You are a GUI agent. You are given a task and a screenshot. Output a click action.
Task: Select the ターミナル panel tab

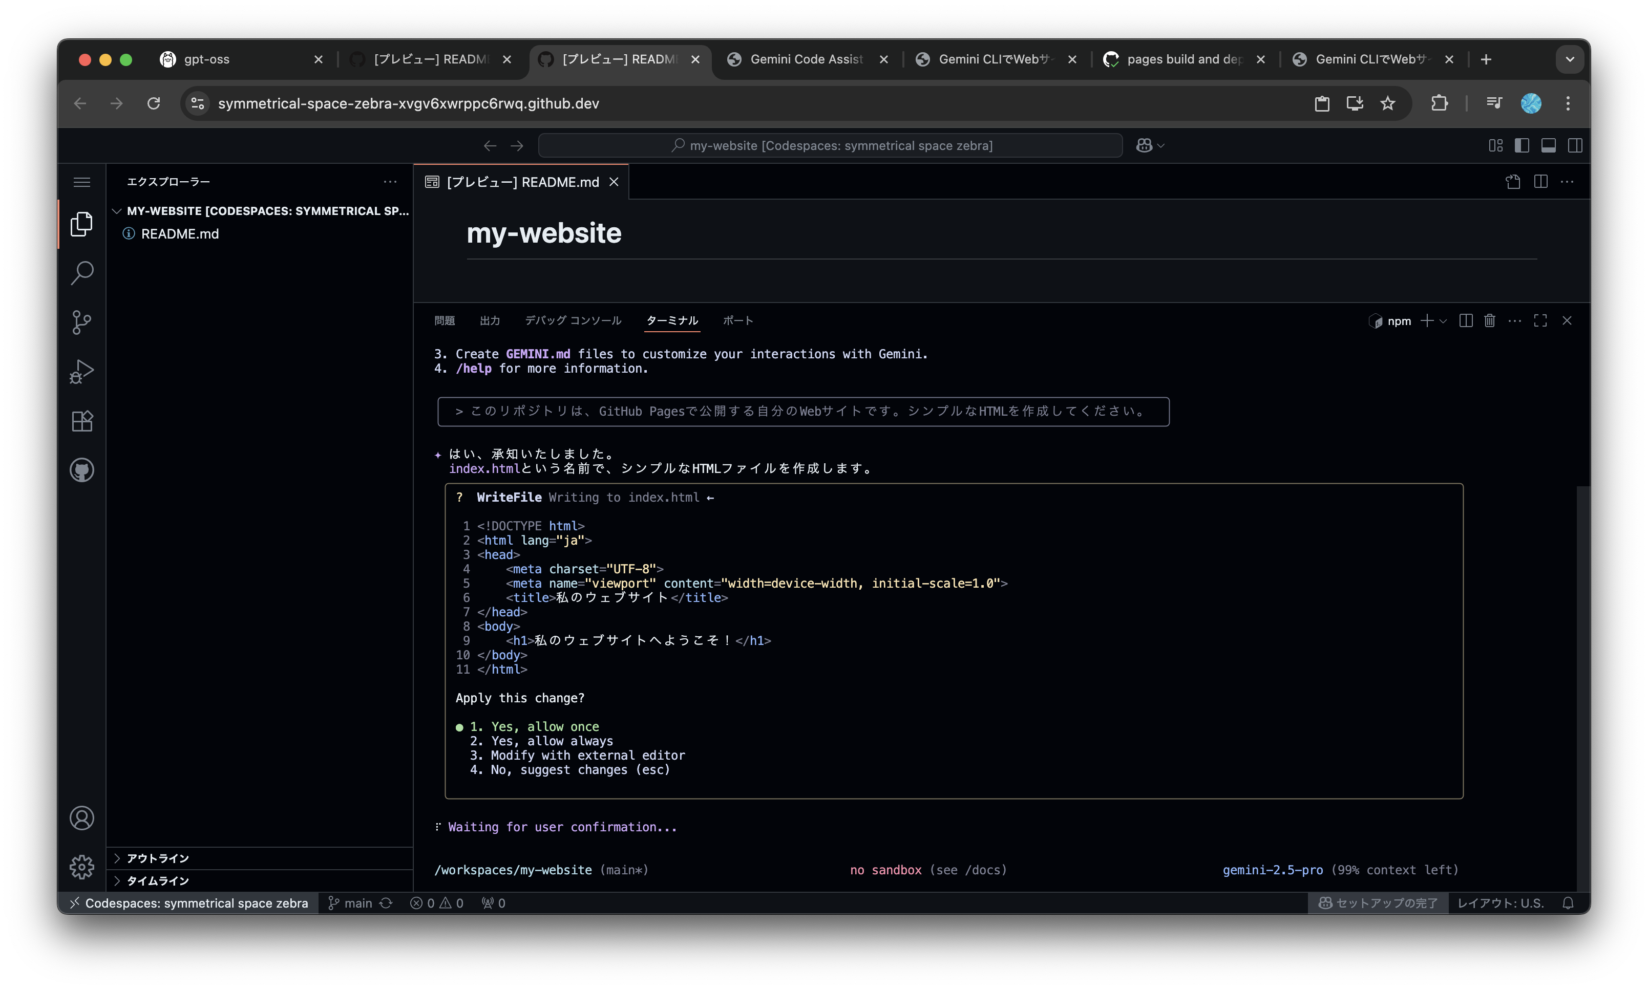pos(672,321)
